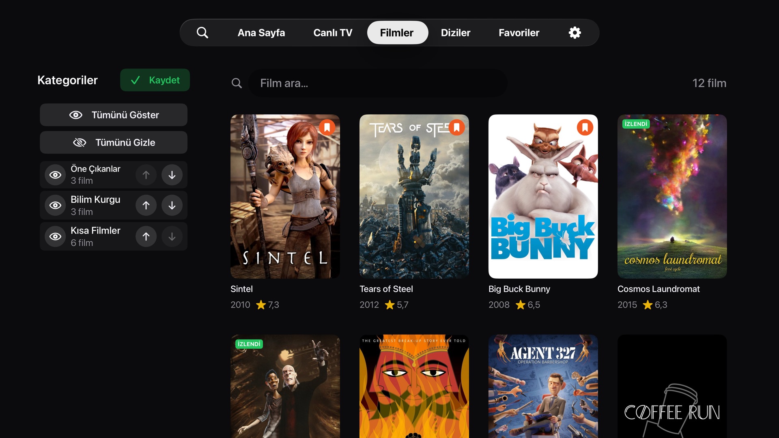Click the Öne Çıkanlar category label

[x=95, y=169]
